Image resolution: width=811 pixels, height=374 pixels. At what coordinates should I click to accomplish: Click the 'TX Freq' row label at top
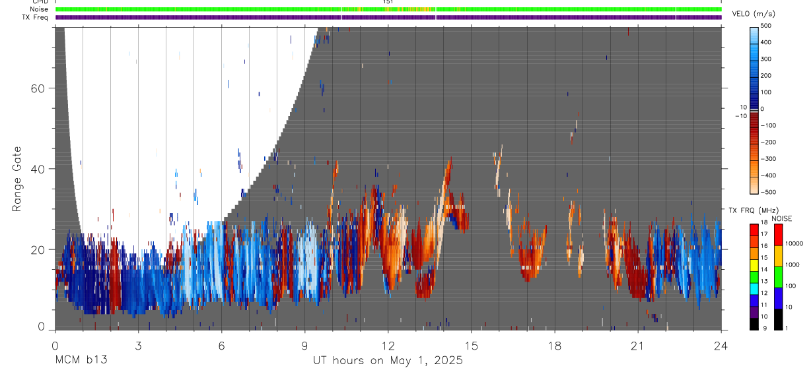(x=36, y=17)
